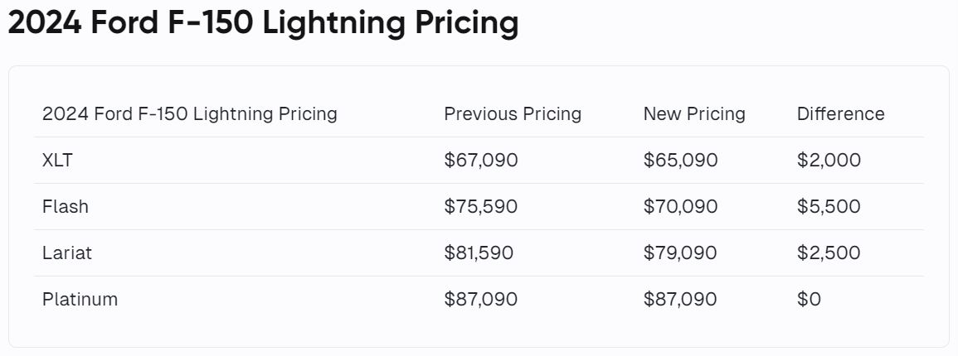Click the large bold page heading title
Image resolution: width=958 pixels, height=356 pixels.
(263, 23)
